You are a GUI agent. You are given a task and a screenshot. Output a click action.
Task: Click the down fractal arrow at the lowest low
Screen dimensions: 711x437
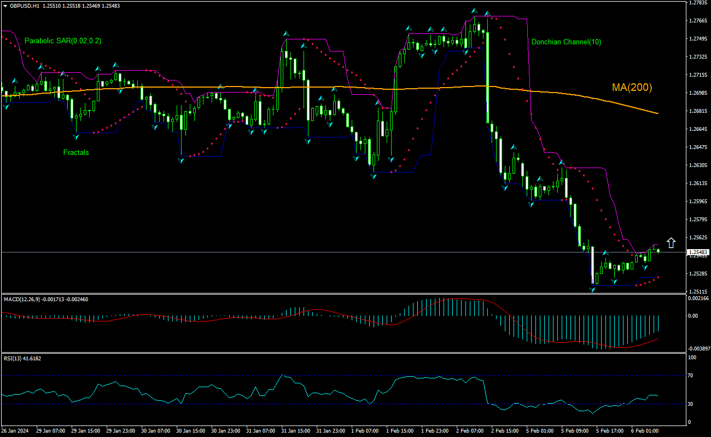click(592, 289)
